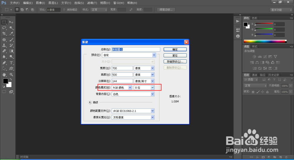
Task: Select the Clone Stamp tool
Action: pyautogui.click(x=4, y=45)
